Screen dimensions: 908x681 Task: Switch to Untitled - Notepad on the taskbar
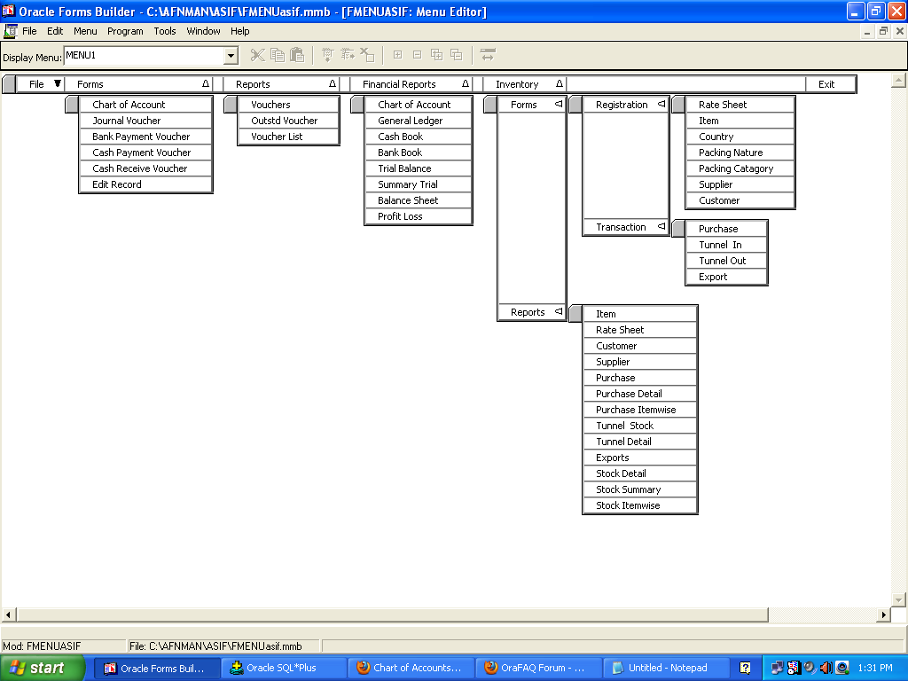point(666,668)
